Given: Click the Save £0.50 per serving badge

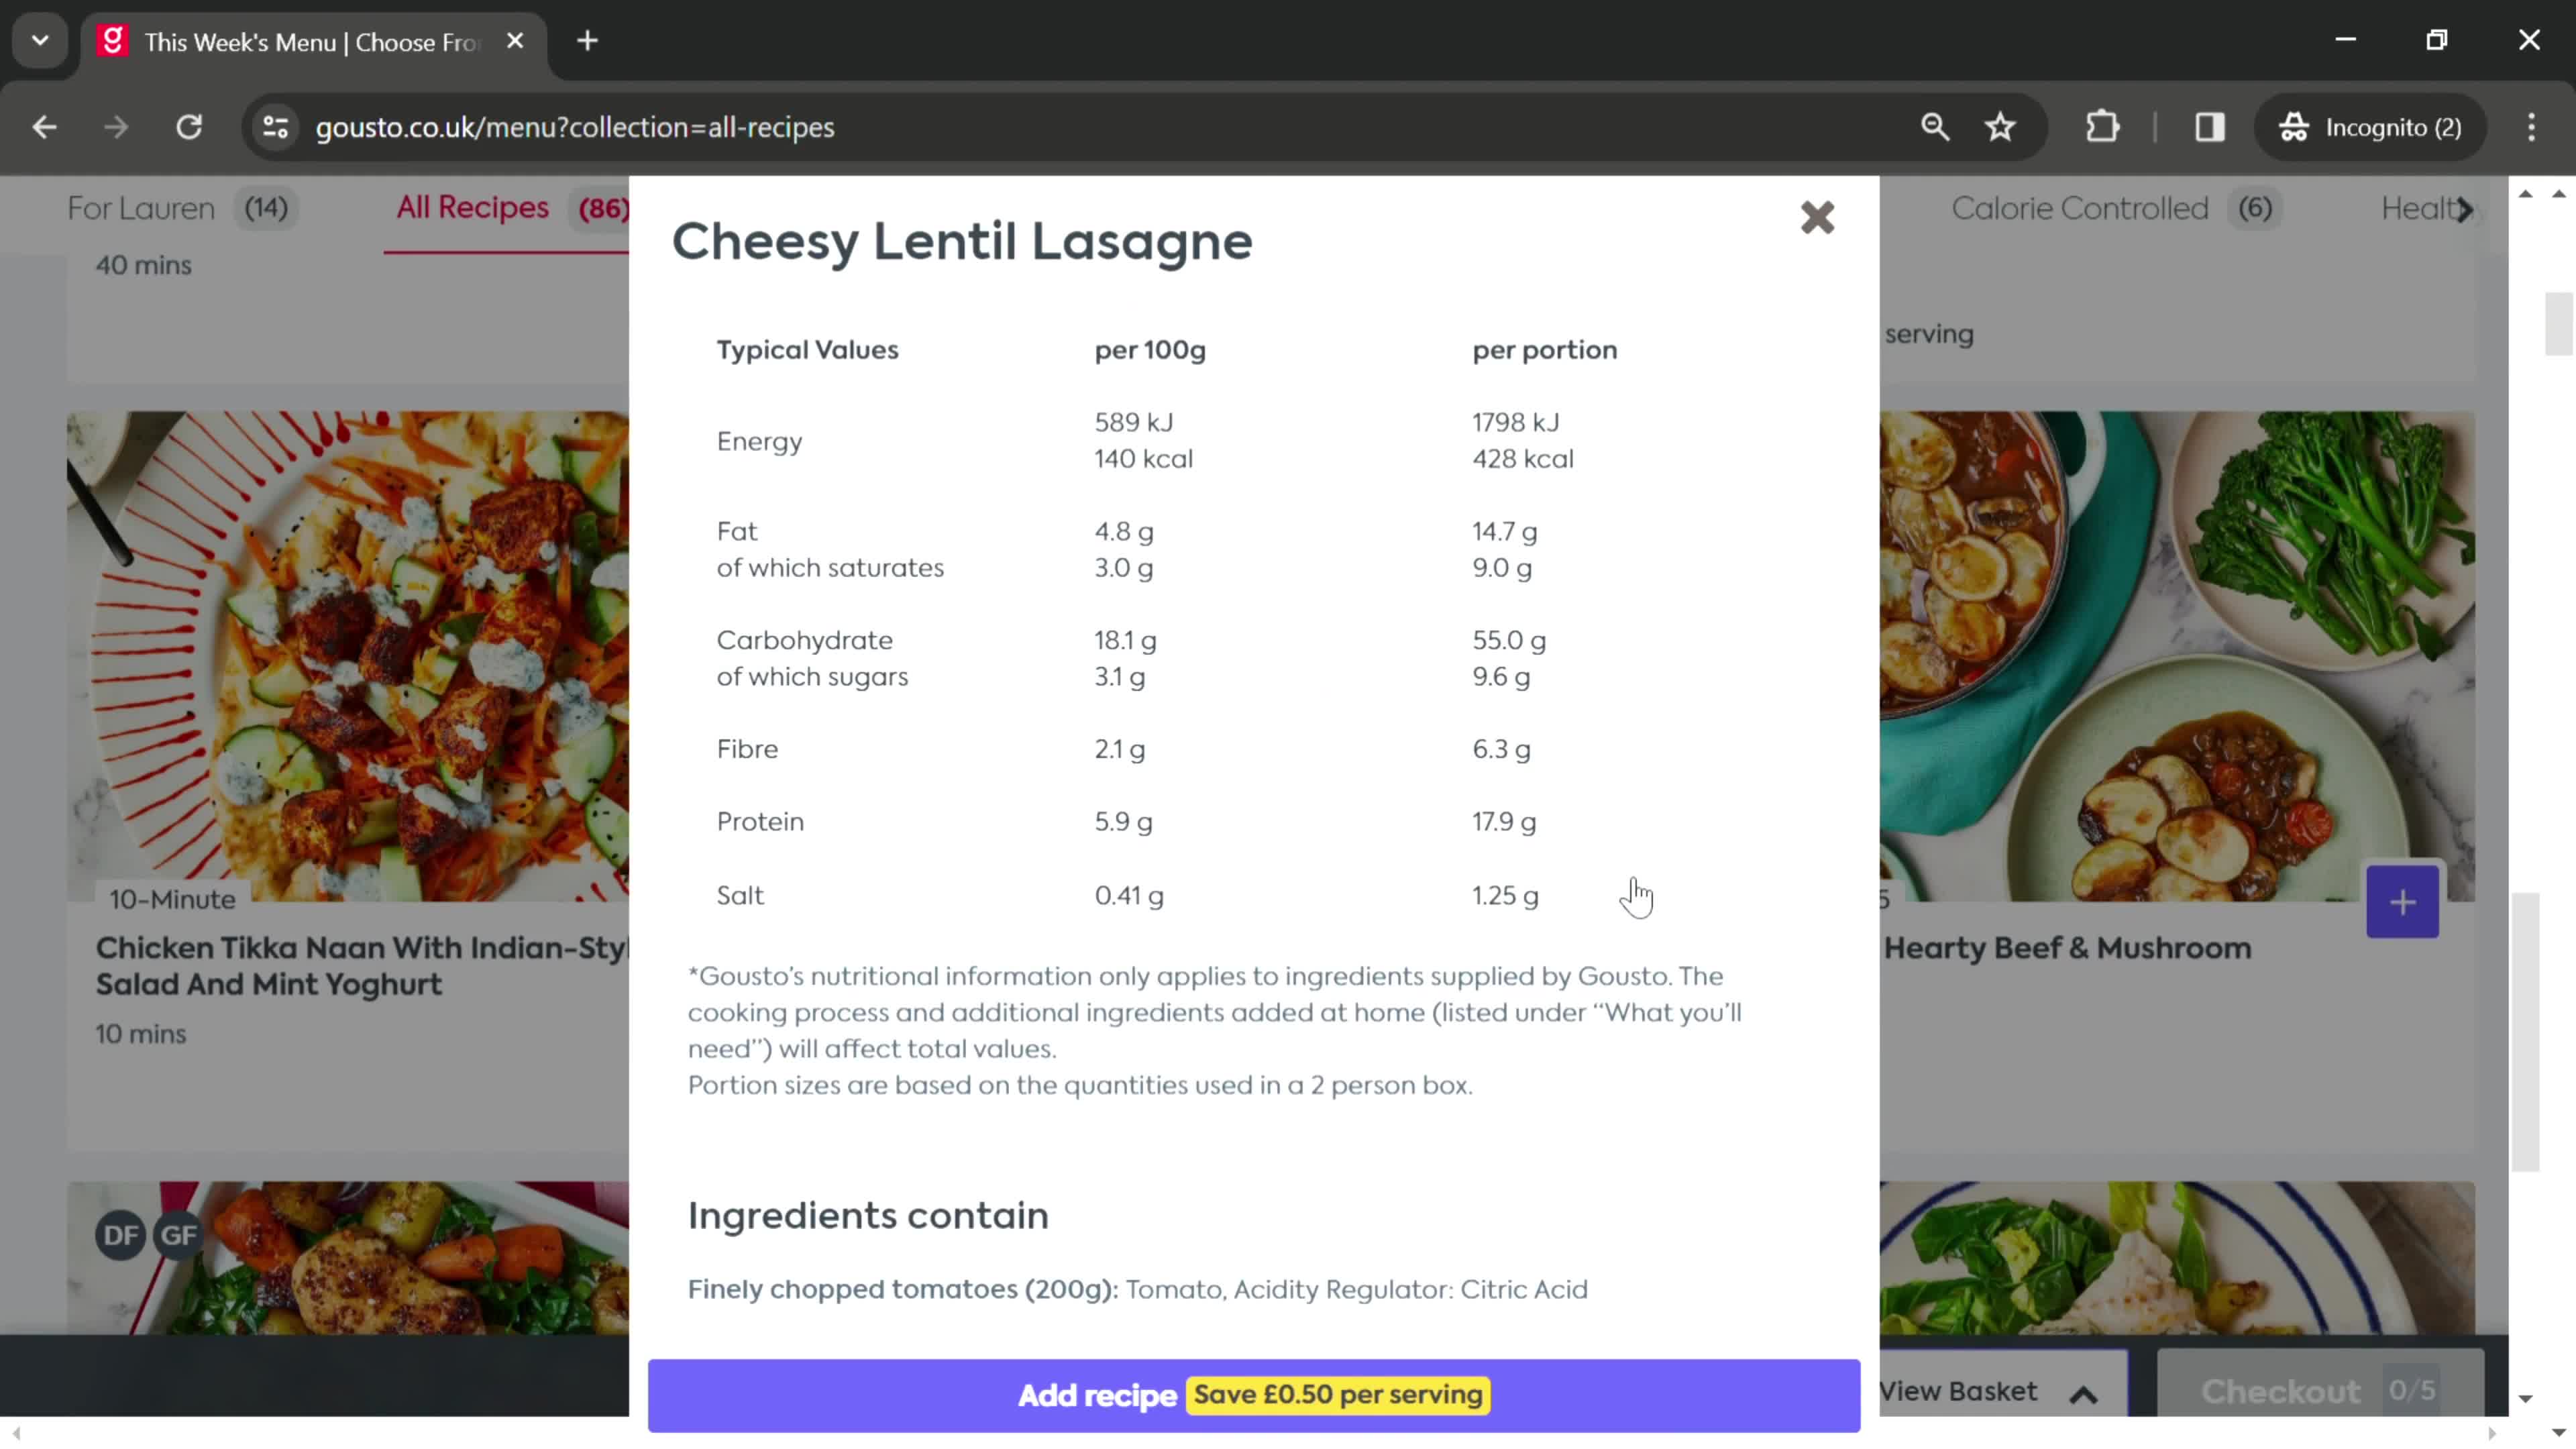Looking at the screenshot, I should [1338, 1394].
